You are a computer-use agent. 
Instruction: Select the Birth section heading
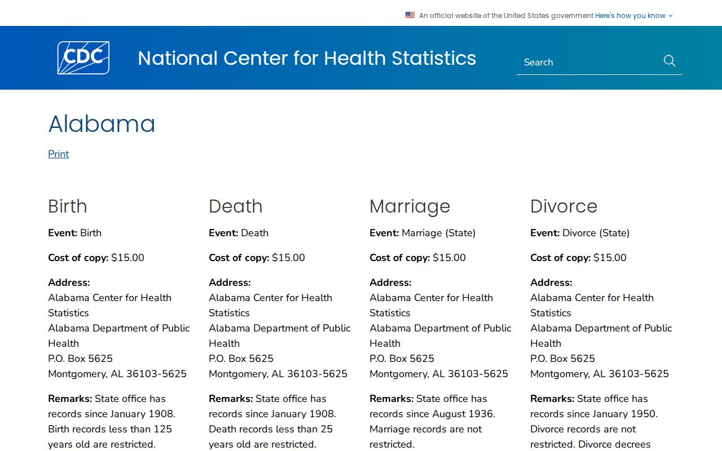pos(68,206)
